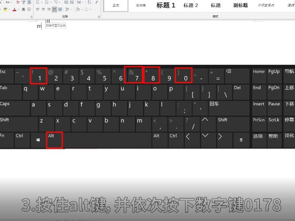Apply the 标题 1 heading style
Viewport: 295px width, 221px height.
point(166,5)
